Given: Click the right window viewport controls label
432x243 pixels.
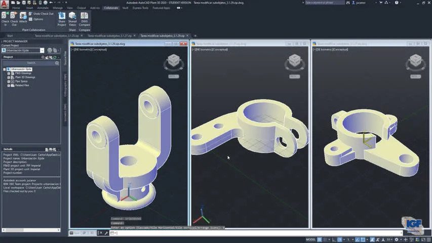Looking at the screenshot, I should [331, 50].
